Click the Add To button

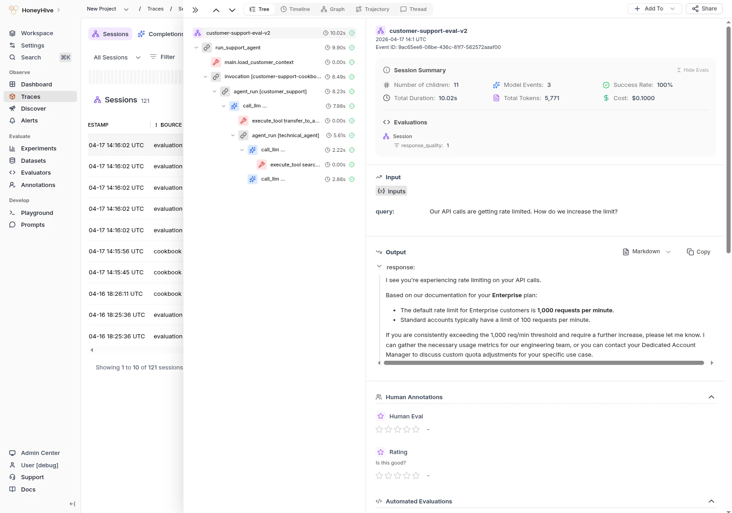pos(651,9)
